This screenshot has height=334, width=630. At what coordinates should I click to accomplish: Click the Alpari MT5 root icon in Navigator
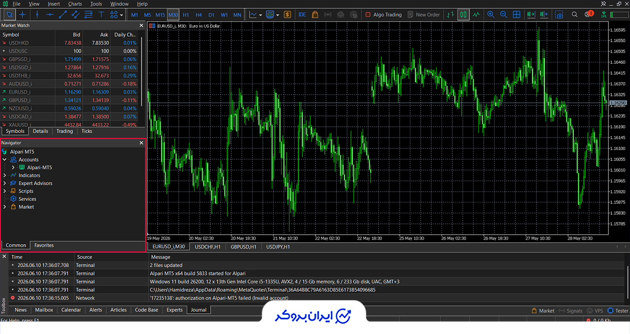5,152
